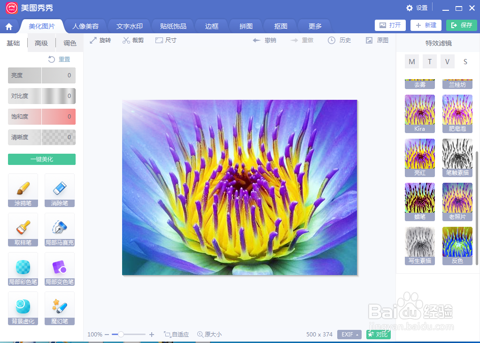Select the 涂鸦笔 doodle pen tool

23,190
